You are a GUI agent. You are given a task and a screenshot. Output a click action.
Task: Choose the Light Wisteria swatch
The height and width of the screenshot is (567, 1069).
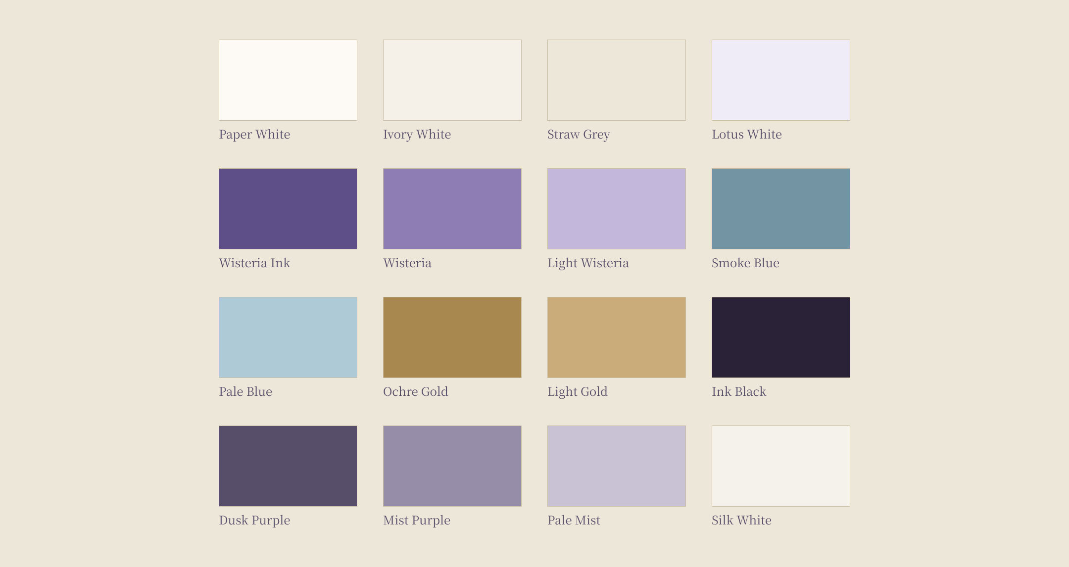[x=617, y=209]
